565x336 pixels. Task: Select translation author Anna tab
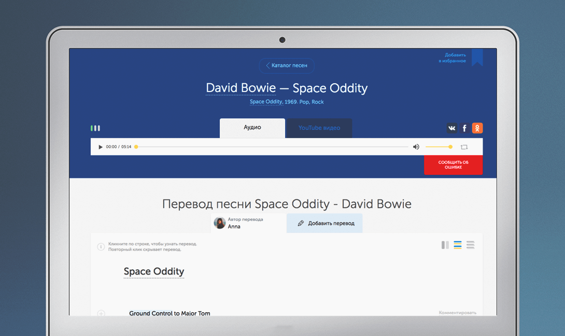click(249, 223)
